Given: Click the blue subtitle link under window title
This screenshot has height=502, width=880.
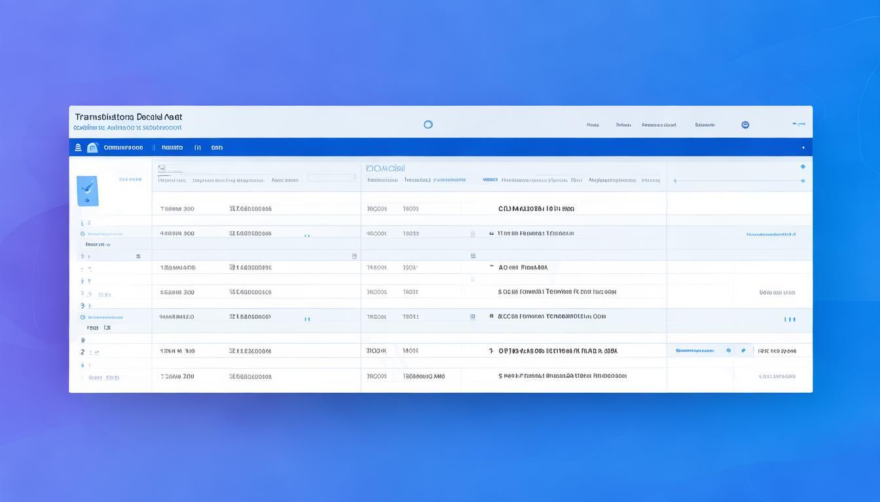Looking at the screenshot, I should tap(128, 128).
